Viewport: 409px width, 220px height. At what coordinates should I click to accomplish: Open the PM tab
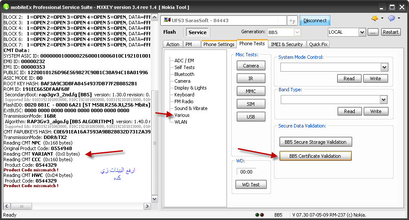(x=192, y=44)
